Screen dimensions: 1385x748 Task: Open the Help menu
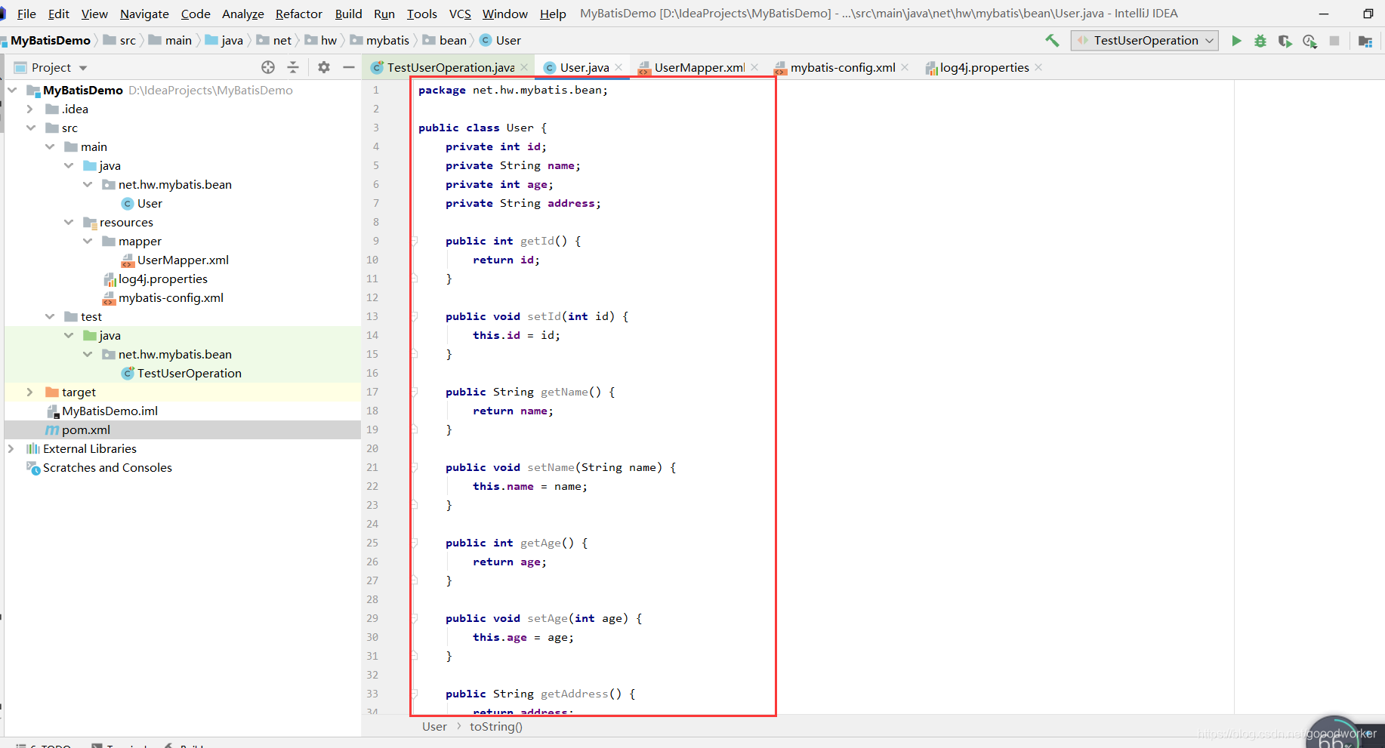pyautogui.click(x=553, y=14)
